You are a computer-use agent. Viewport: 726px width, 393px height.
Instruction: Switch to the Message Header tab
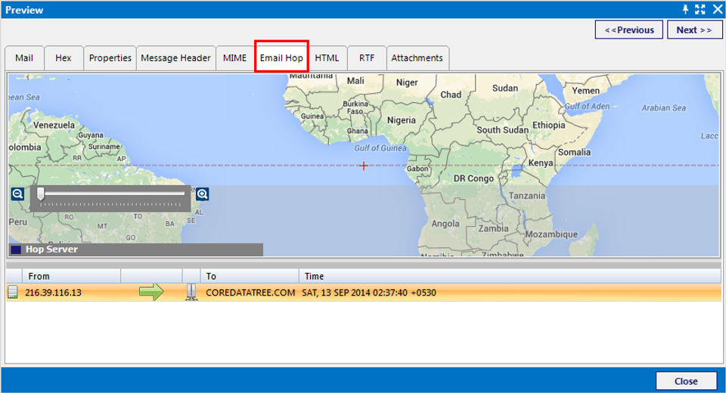(x=176, y=58)
